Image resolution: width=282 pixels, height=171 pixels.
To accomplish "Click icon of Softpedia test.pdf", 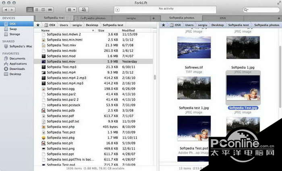I will (x=44, y=116).
